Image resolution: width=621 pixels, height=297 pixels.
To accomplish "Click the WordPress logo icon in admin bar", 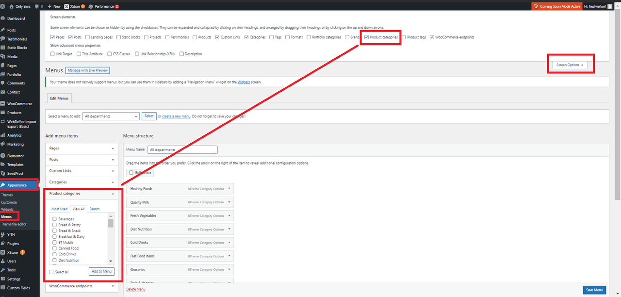I will coord(3,6).
